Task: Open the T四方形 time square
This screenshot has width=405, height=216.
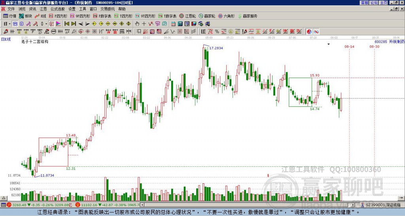Action: click(x=123, y=16)
